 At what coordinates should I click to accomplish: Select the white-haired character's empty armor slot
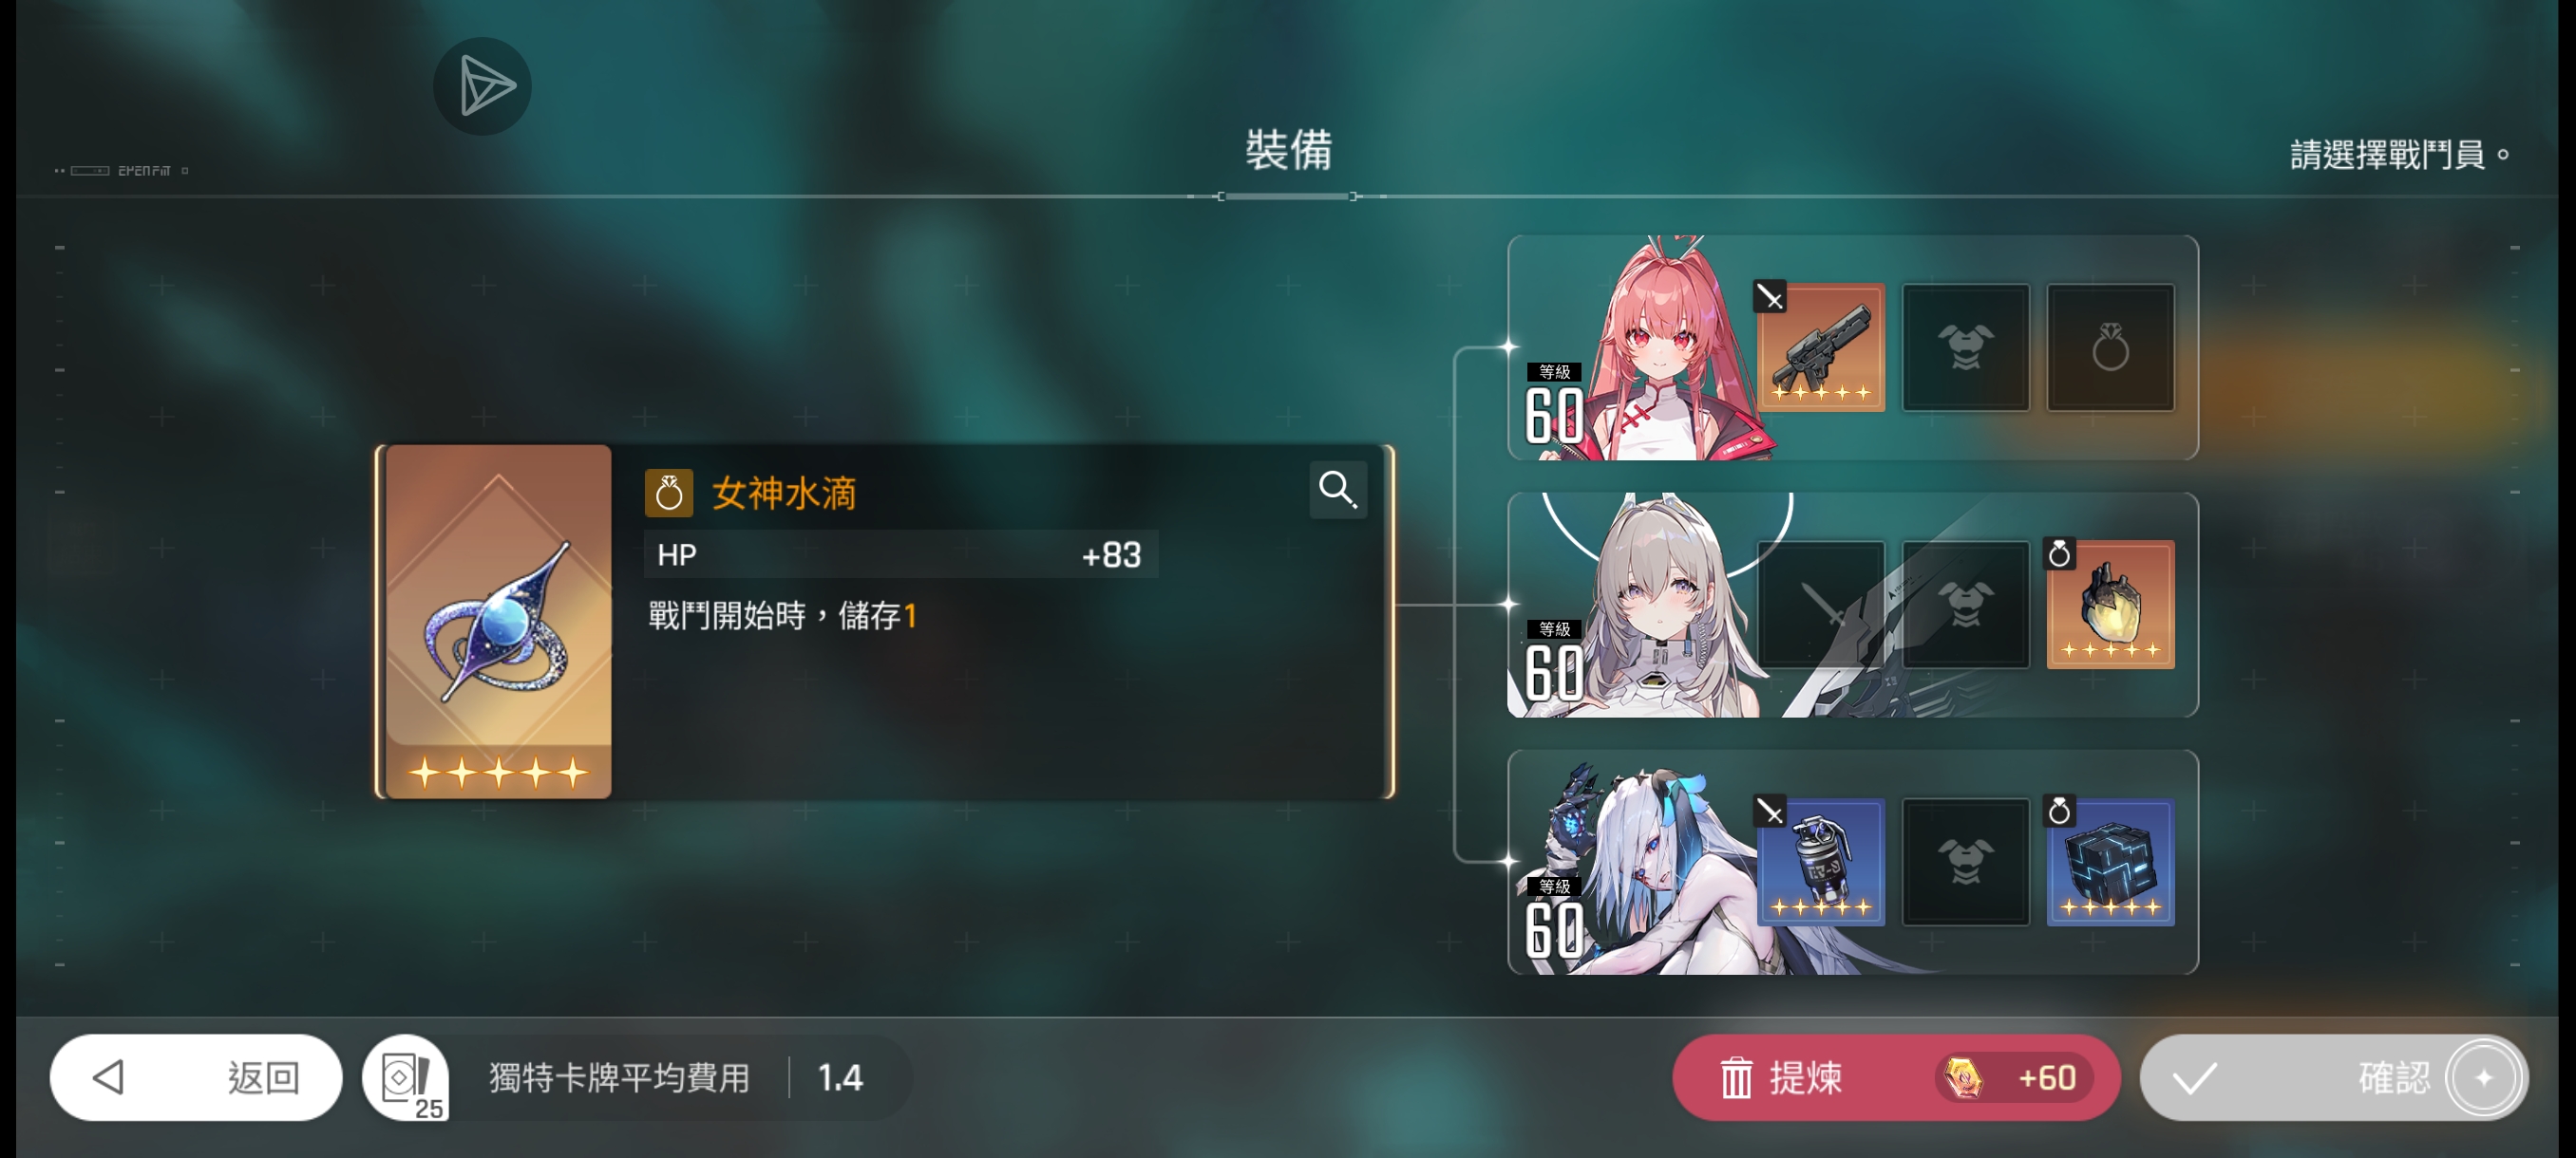coord(1965,861)
